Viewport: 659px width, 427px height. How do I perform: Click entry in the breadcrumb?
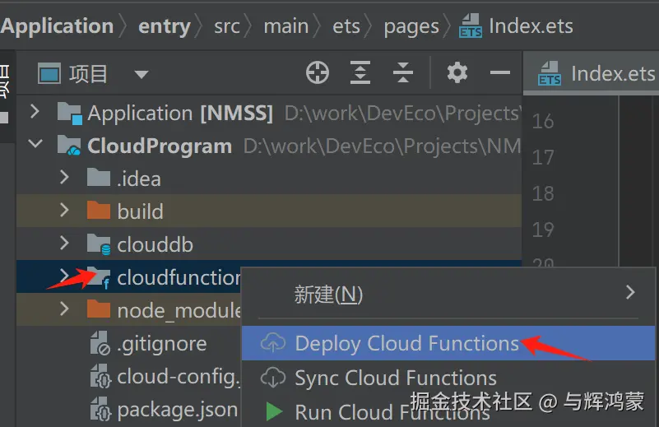pyautogui.click(x=165, y=27)
